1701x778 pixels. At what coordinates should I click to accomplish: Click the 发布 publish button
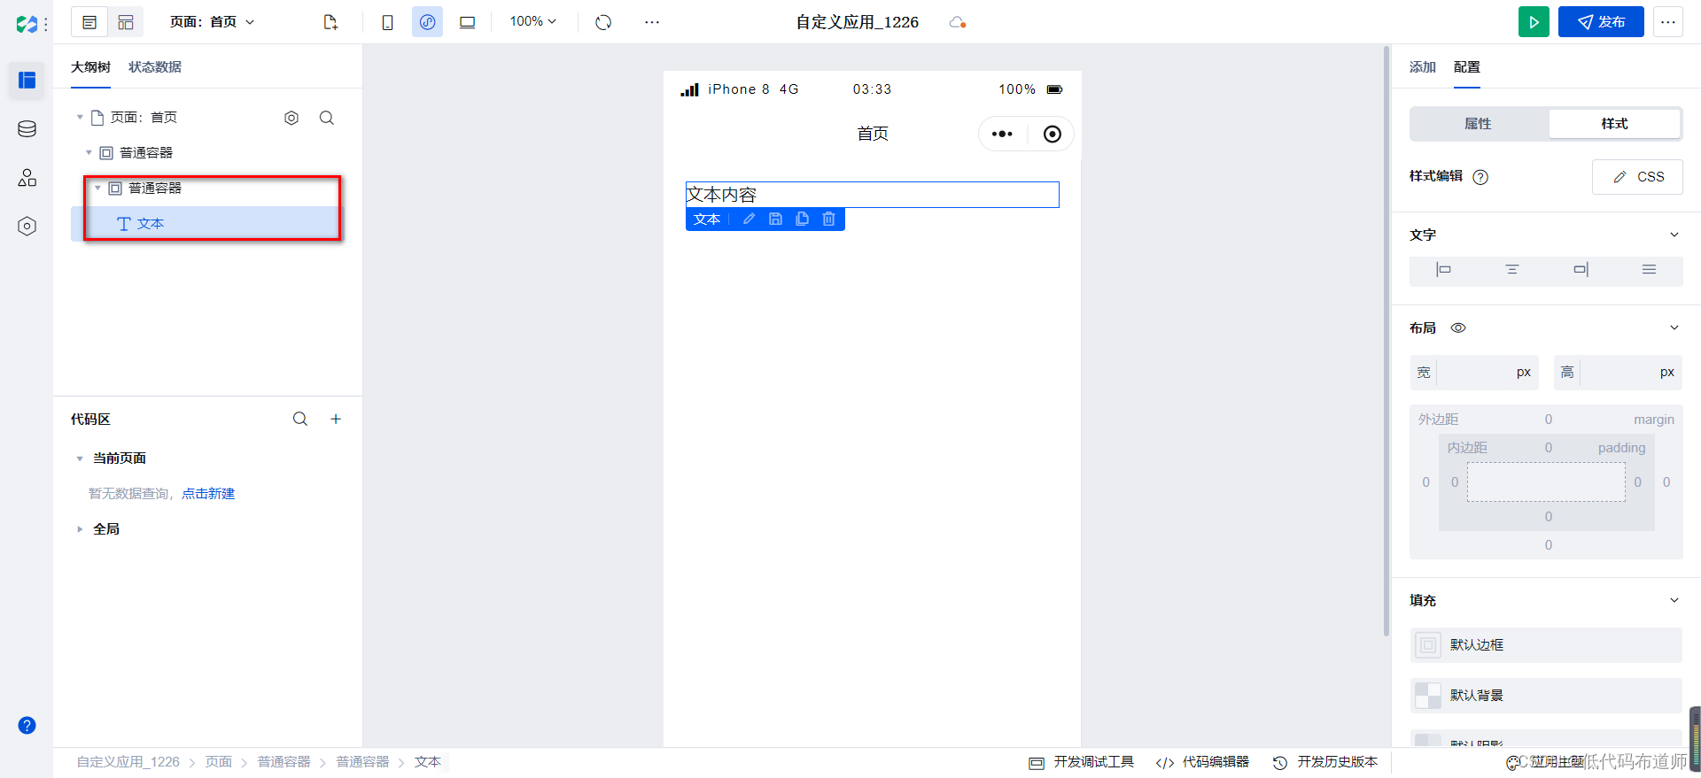tap(1601, 22)
